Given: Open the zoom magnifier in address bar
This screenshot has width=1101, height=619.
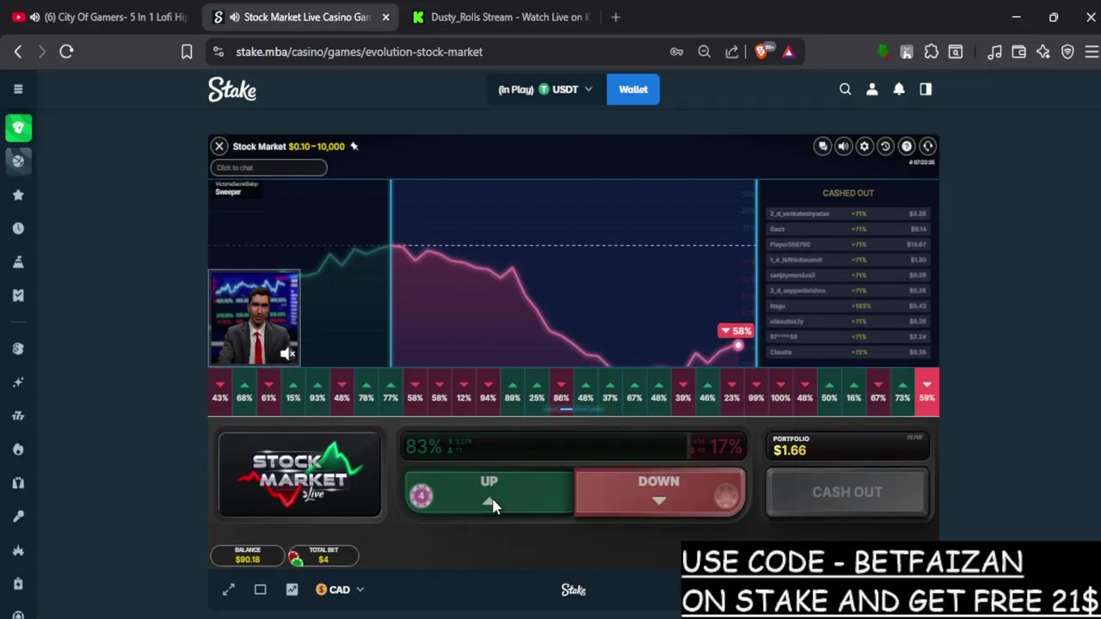Looking at the screenshot, I should [704, 52].
